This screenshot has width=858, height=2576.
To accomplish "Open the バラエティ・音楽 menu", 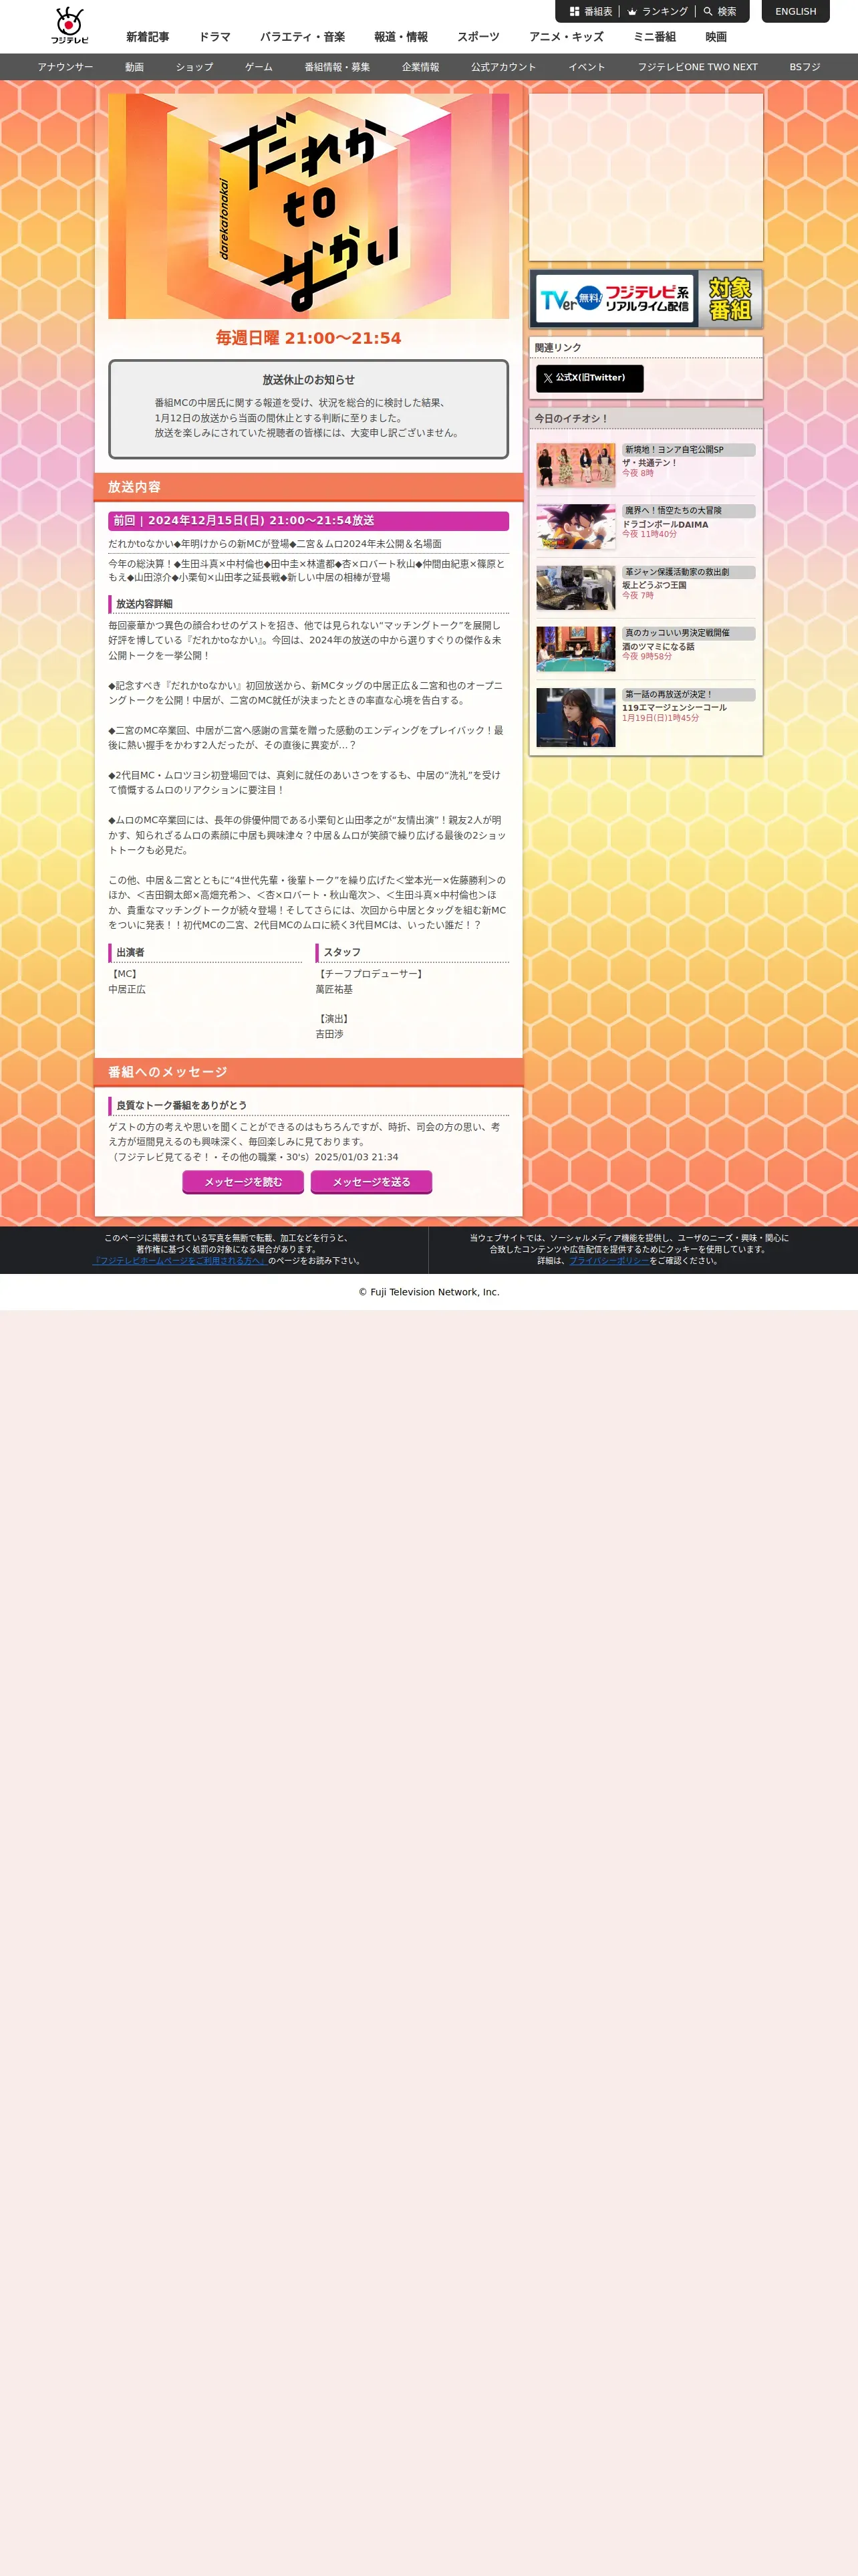I will 303,37.
